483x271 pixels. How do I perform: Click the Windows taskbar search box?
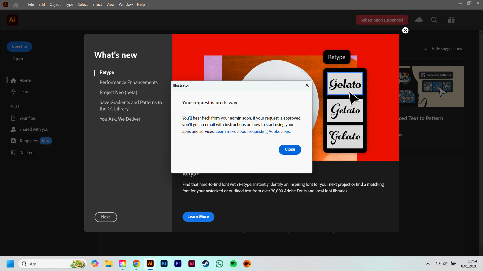[53, 264]
